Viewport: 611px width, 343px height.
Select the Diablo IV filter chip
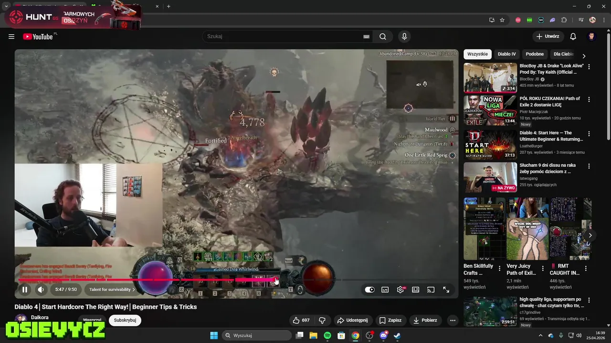[x=506, y=54]
